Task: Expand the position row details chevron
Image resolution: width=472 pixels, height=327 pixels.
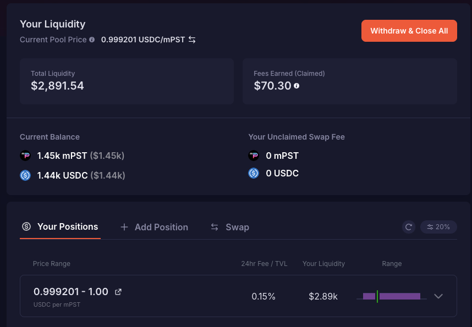Action: point(438,296)
